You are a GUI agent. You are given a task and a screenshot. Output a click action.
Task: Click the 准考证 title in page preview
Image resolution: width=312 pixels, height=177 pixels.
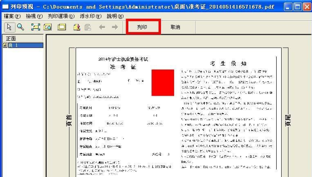[123, 67]
